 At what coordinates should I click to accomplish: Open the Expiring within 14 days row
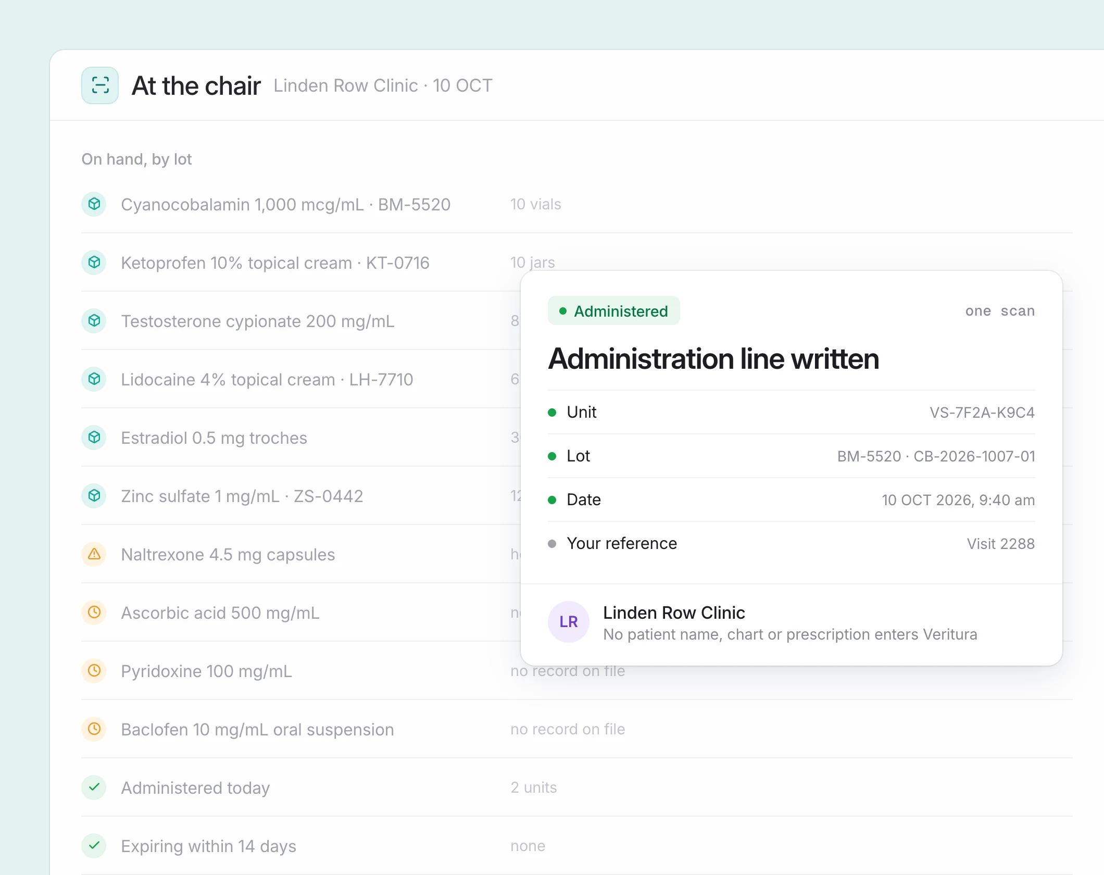point(577,846)
